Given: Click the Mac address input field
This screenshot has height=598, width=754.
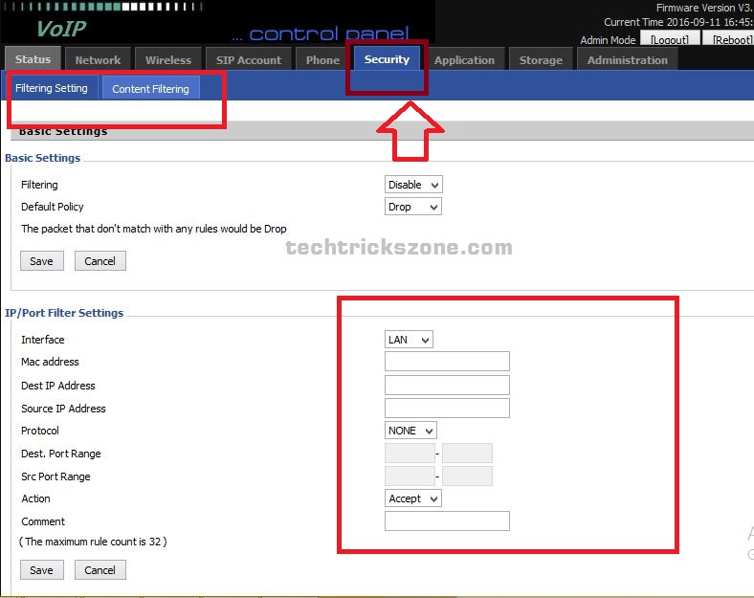Looking at the screenshot, I should pos(447,362).
